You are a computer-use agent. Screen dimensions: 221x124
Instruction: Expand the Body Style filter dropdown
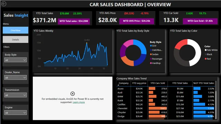pos(16,60)
